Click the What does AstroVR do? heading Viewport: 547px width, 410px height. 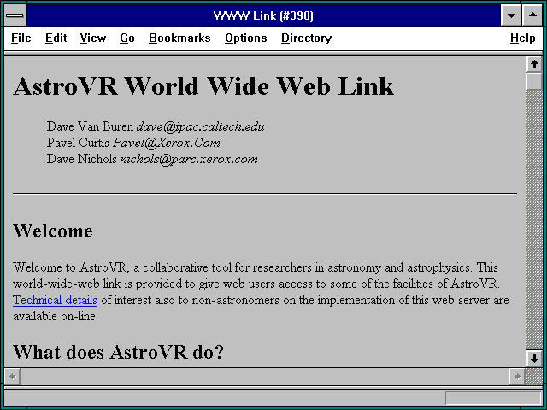pyautogui.click(x=118, y=352)
